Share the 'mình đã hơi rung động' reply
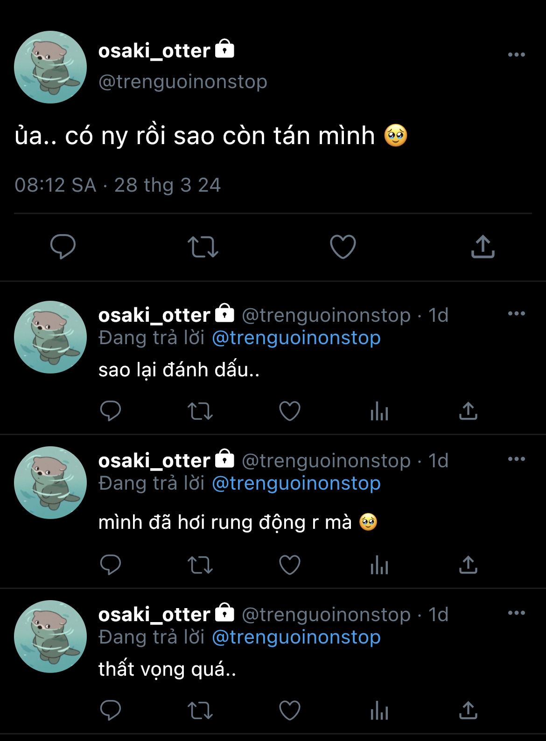Screen dimensions: 546x741 [468, 565]
